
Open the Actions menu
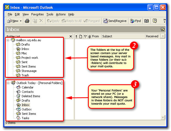click(61, 14)
